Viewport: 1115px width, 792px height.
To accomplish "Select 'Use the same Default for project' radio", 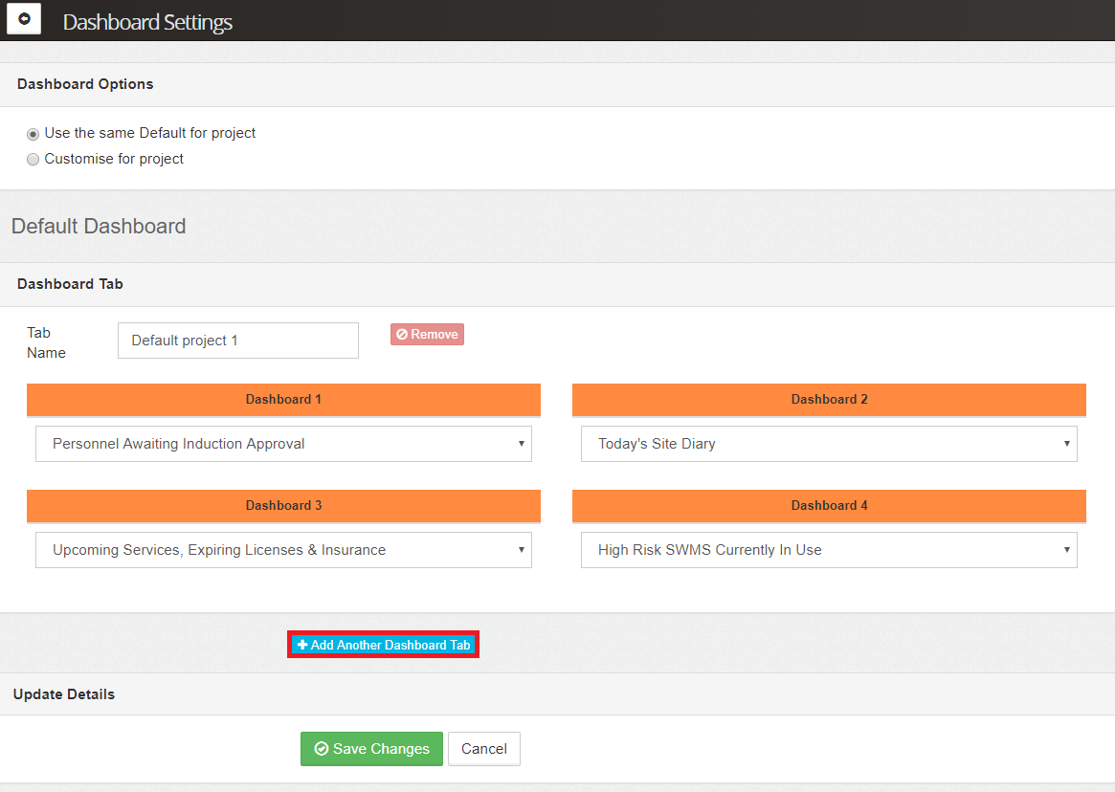I will (33, 134).
